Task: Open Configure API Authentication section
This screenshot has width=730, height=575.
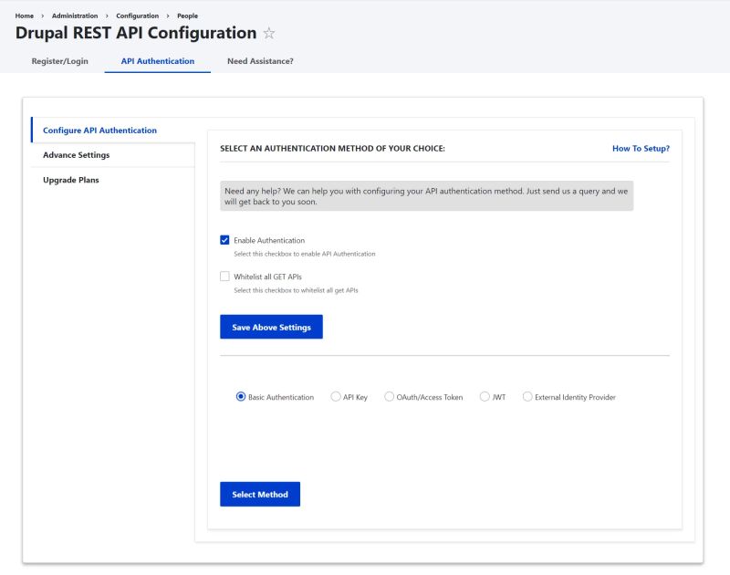Action: [99, 130]
